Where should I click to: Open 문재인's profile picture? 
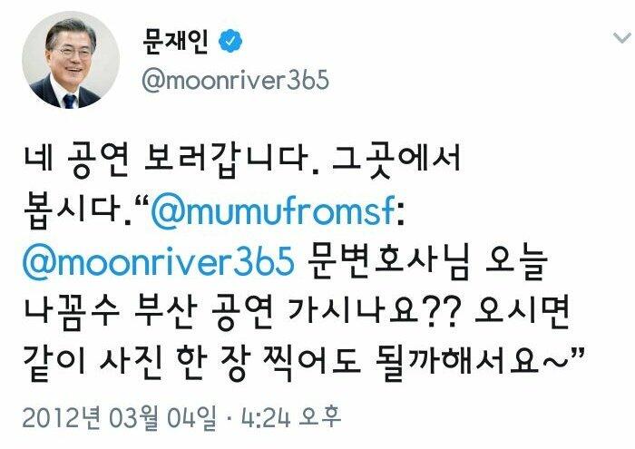click(x=71, y=60)
